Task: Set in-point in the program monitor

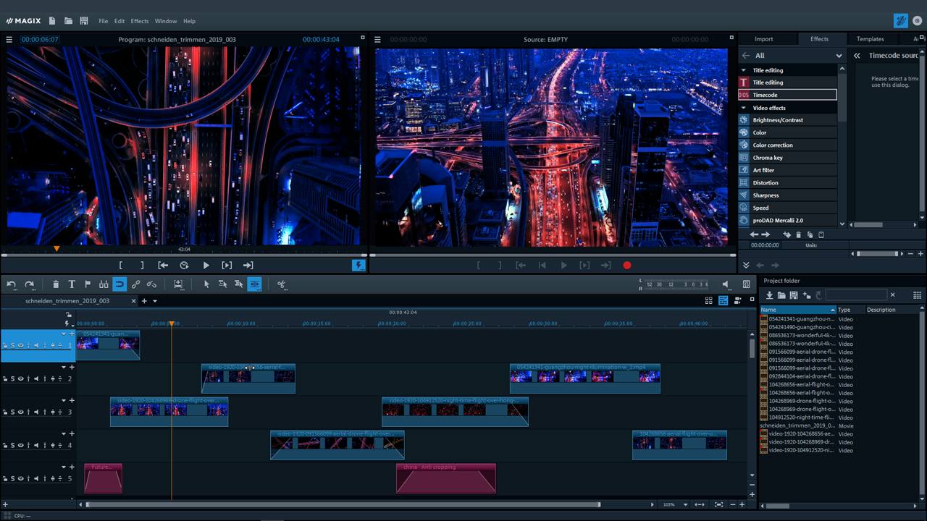Action: coord(121,266)
